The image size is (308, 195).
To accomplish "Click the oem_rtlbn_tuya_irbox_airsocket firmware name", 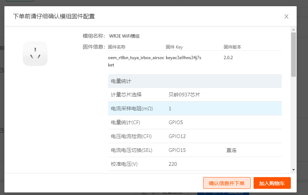I will (x=136, y=61).
